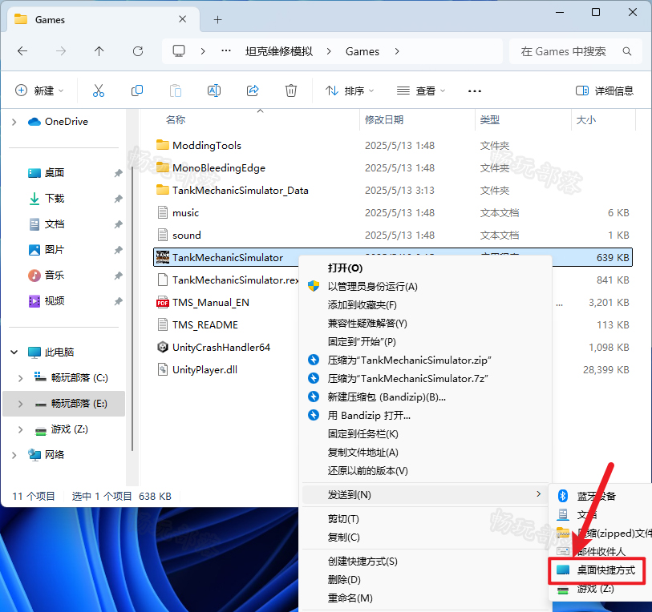Collapse the 此电脑 tree node
Viewport: 652px width, 612px height.
point(14,352)
